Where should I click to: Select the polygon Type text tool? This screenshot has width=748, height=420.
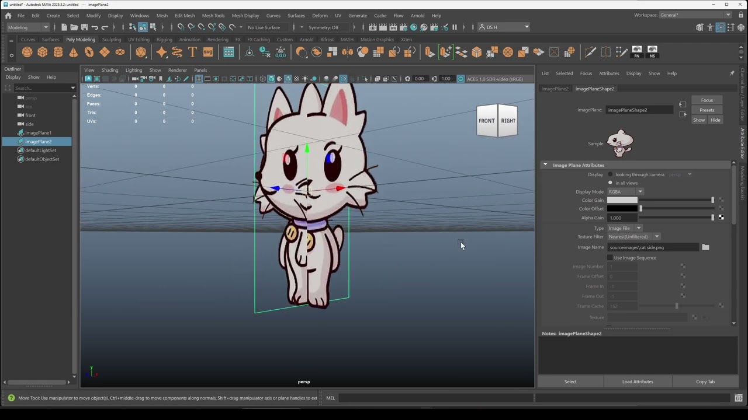coord(192,52)
